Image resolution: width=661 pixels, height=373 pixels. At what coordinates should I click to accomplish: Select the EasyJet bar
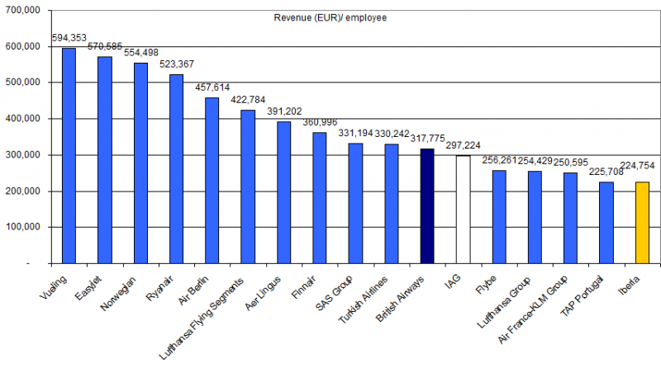point(105,160)
